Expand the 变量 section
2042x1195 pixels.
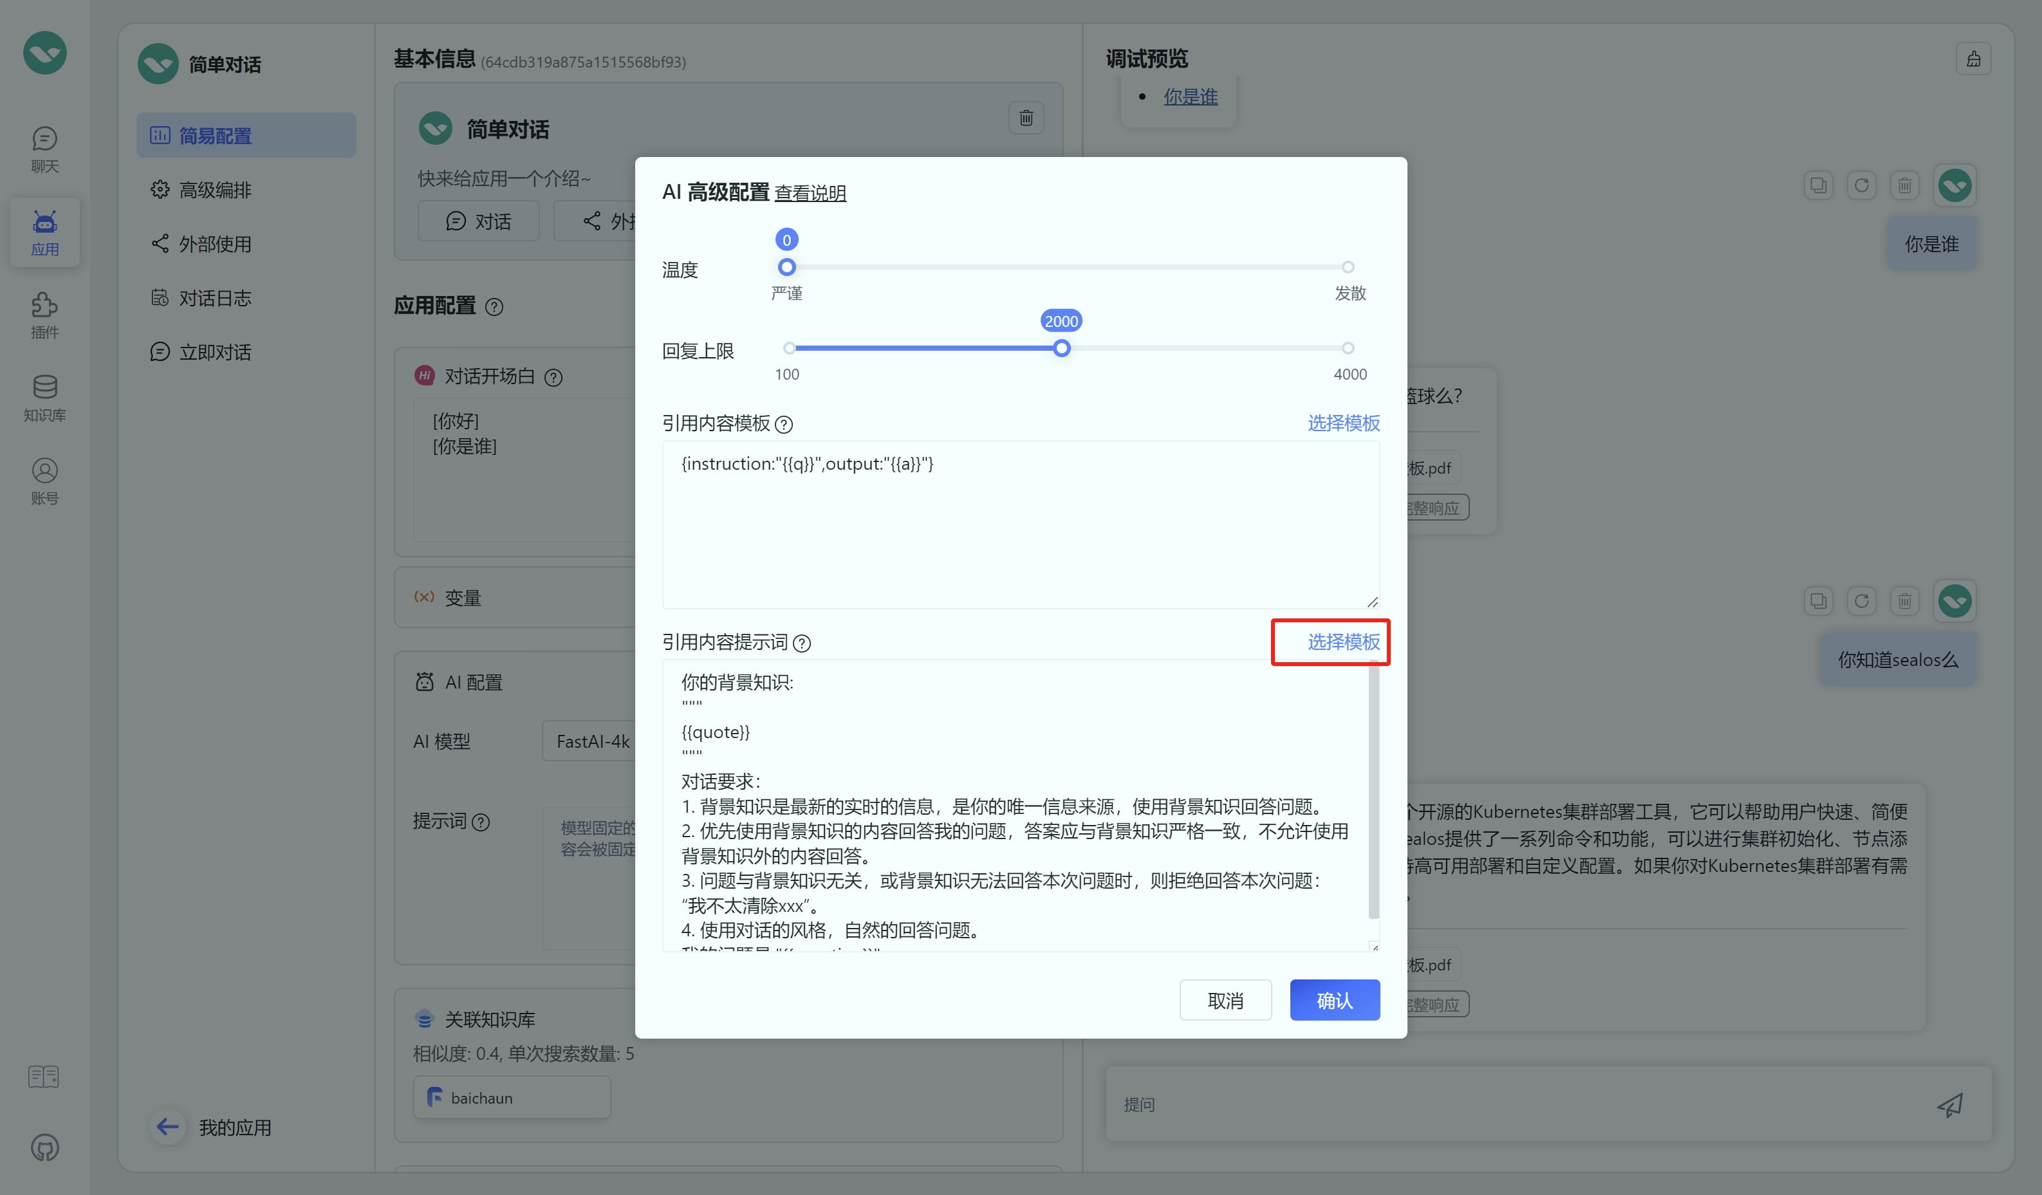click(x=462, y=597)
